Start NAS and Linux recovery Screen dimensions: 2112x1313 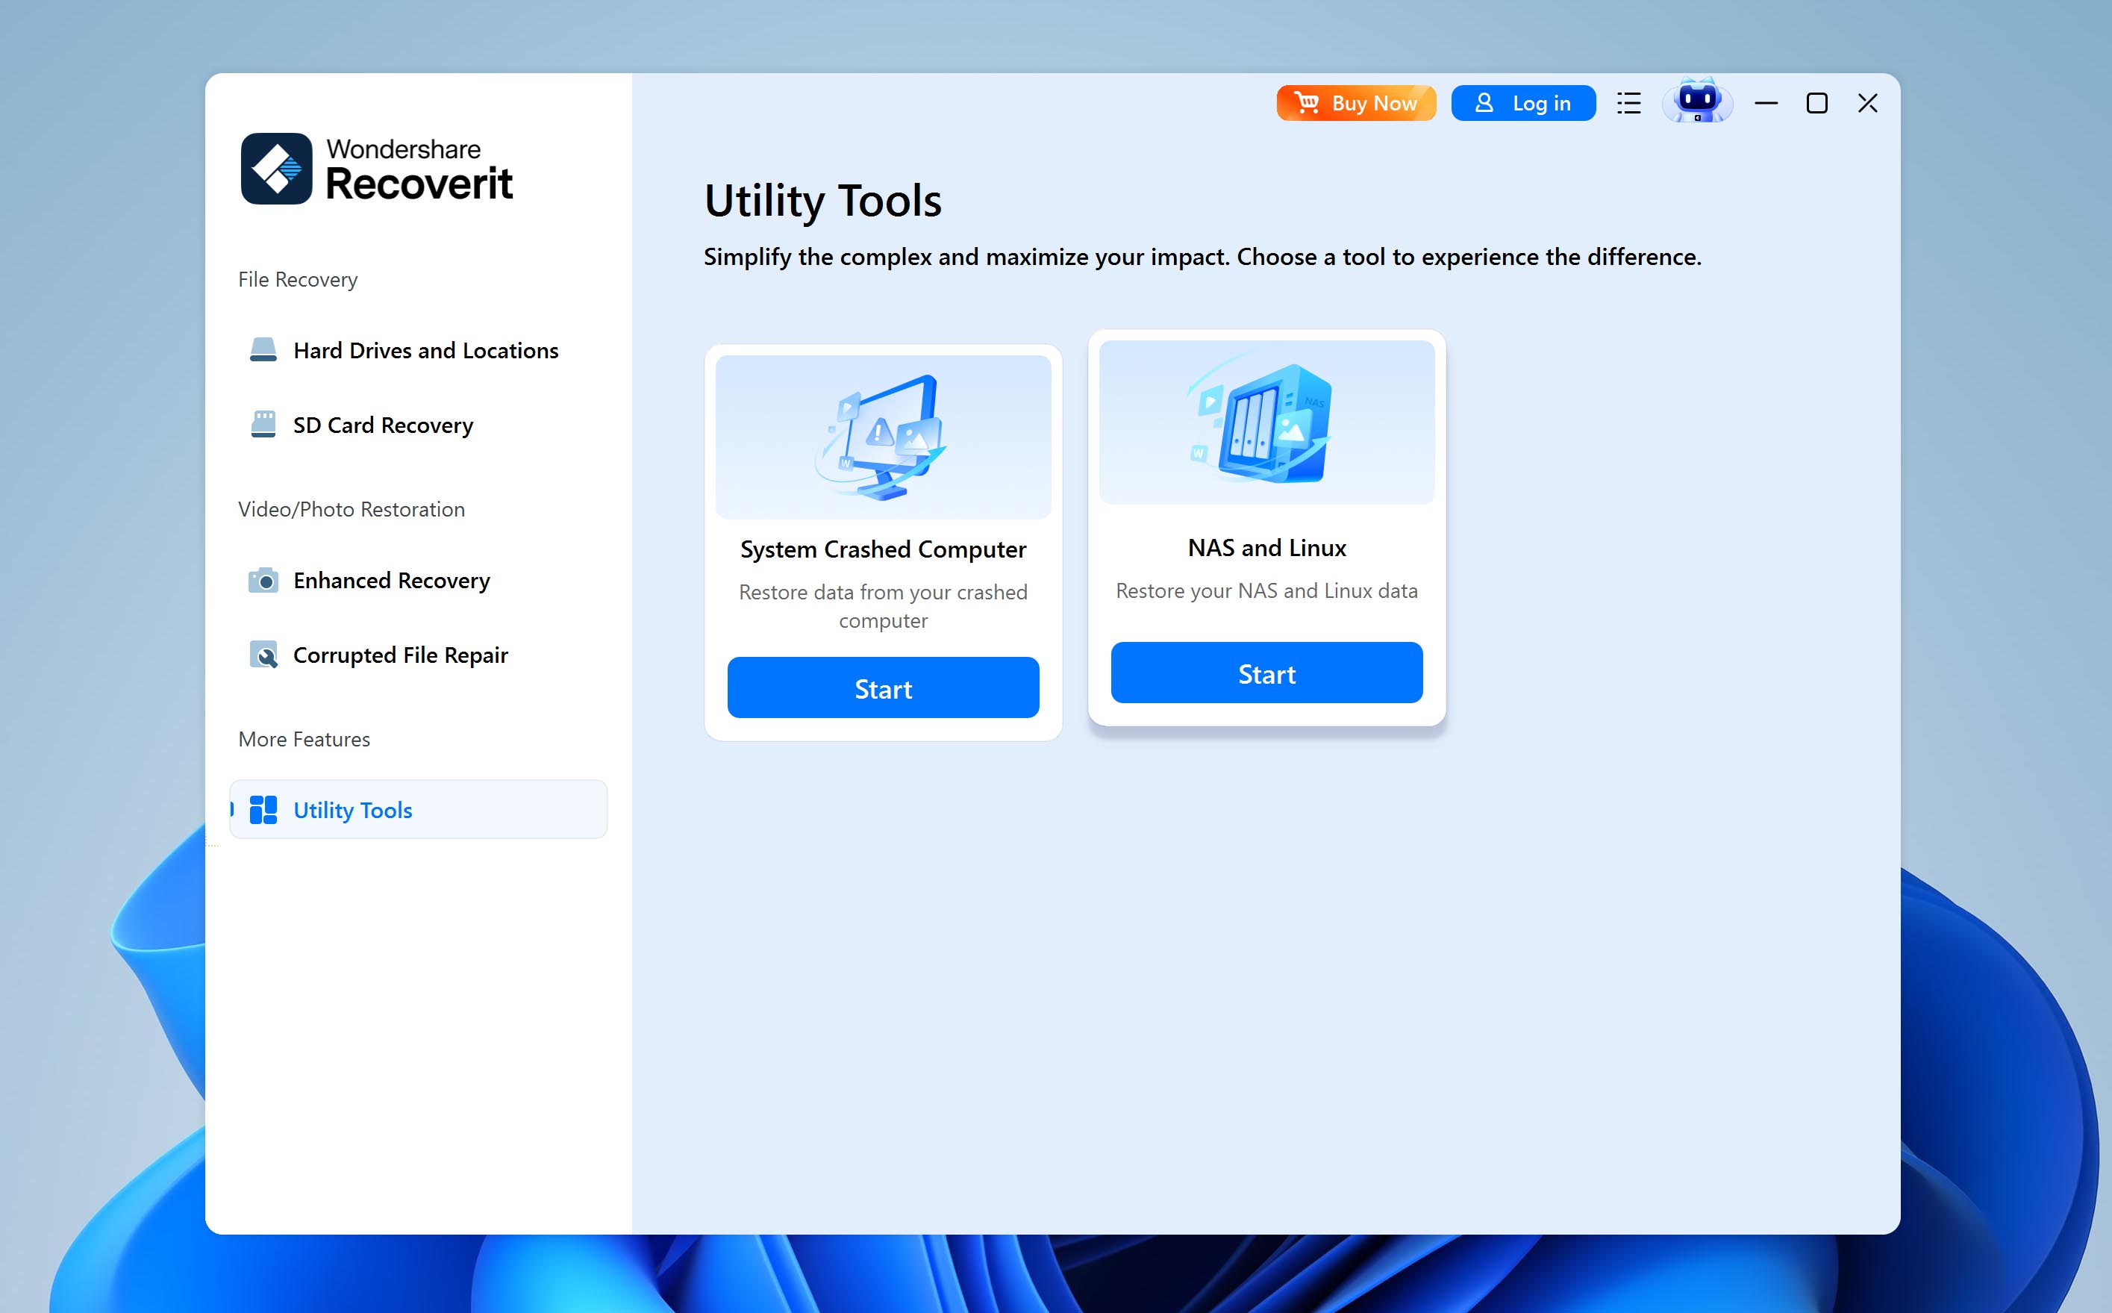pos(1266,673)
